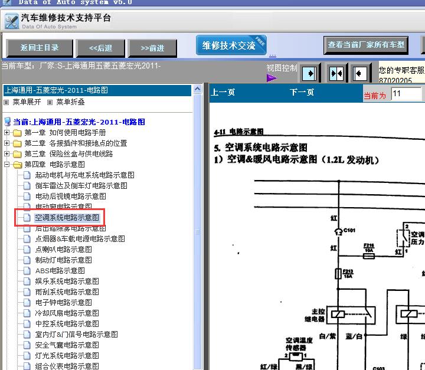Click small underlined link below 维修技术交流
This screenshot has height=370, width=425.
tap(273, 56)
